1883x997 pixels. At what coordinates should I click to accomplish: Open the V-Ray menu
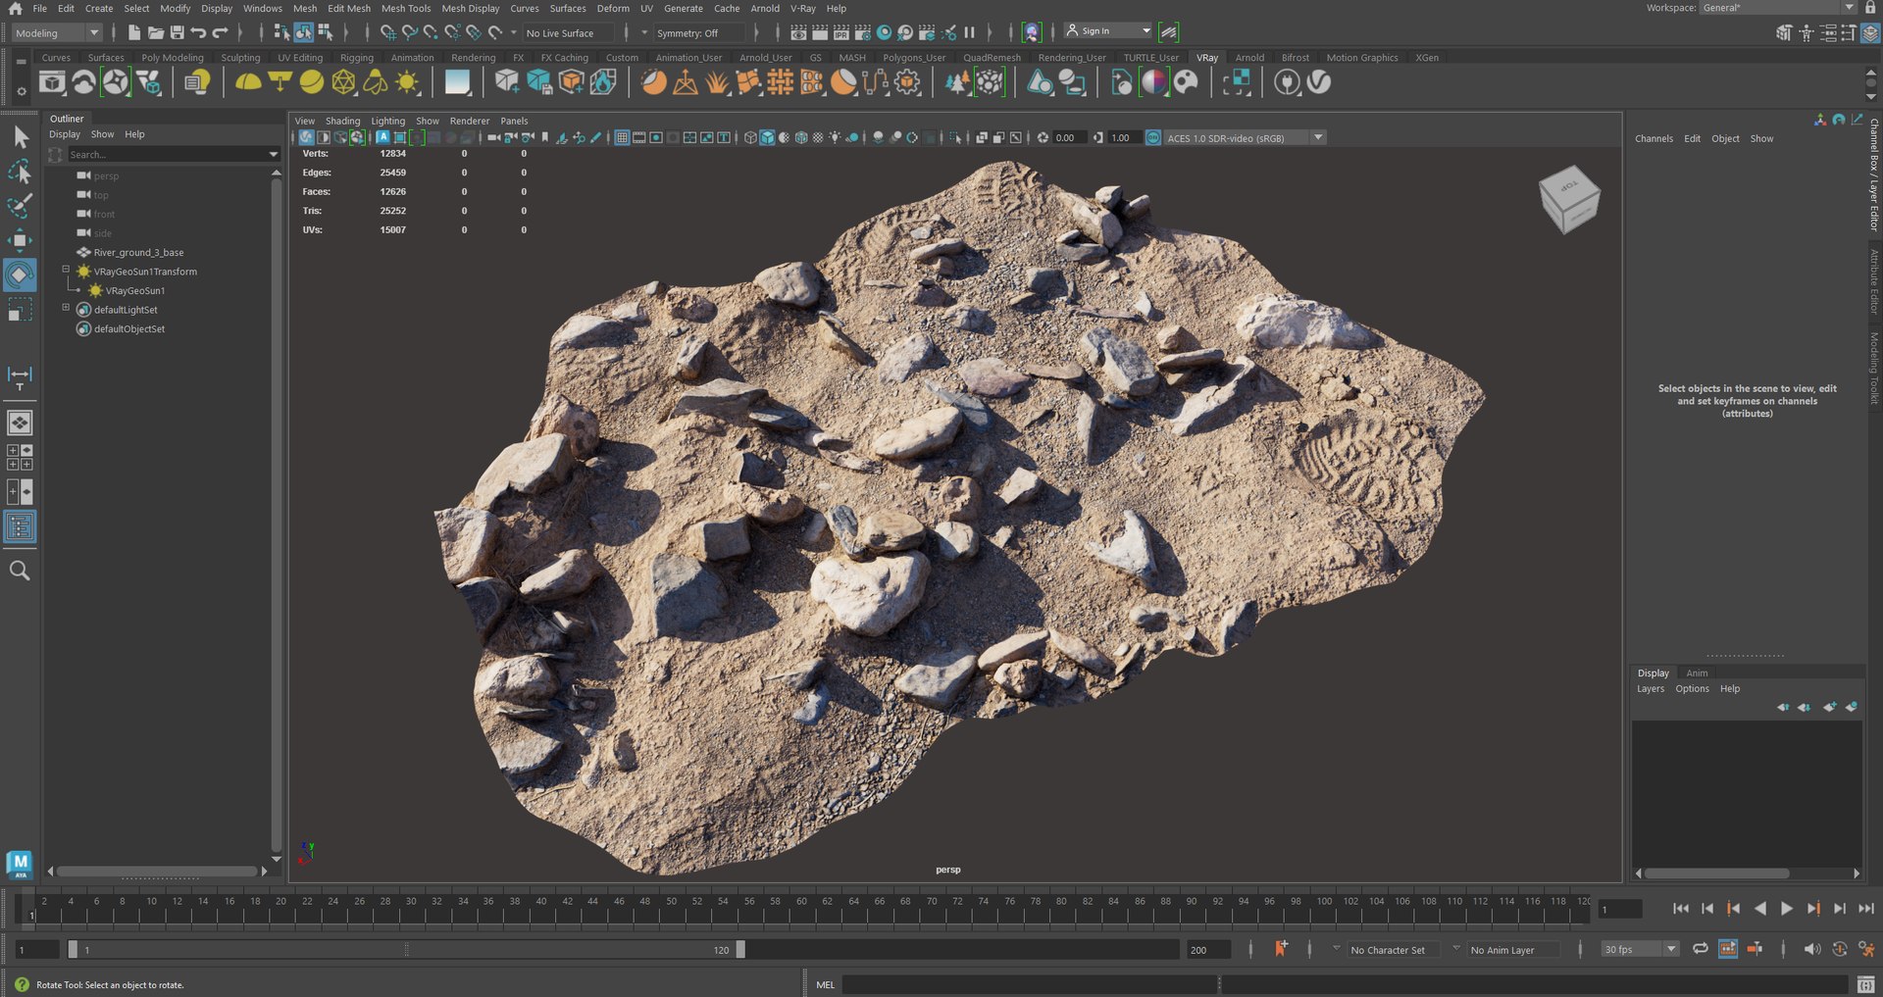803,8
